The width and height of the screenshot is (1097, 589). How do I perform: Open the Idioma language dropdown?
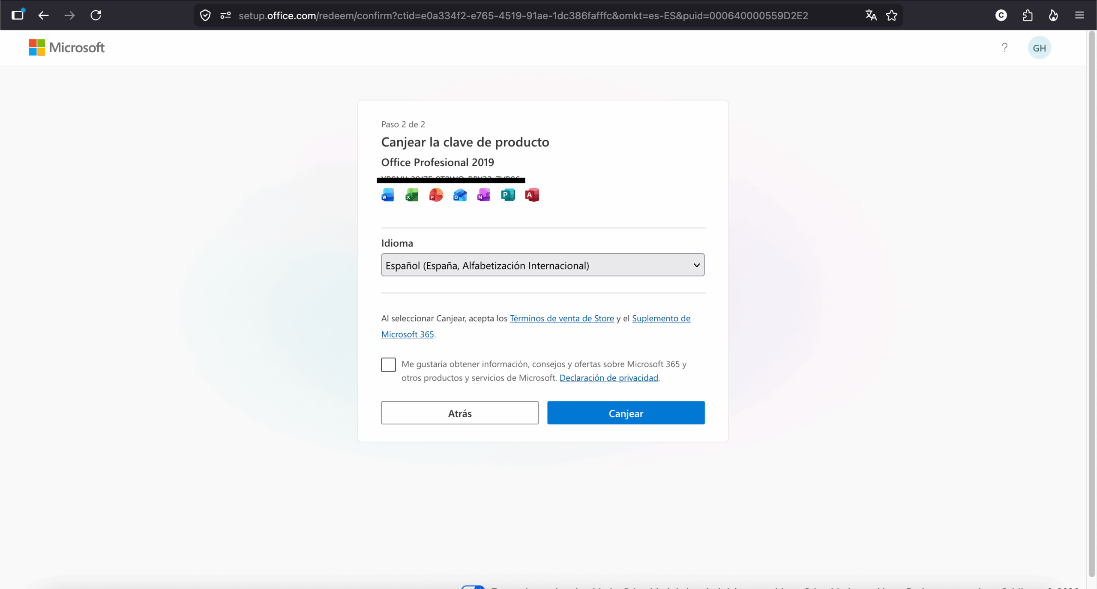click(x=543, y=265)
